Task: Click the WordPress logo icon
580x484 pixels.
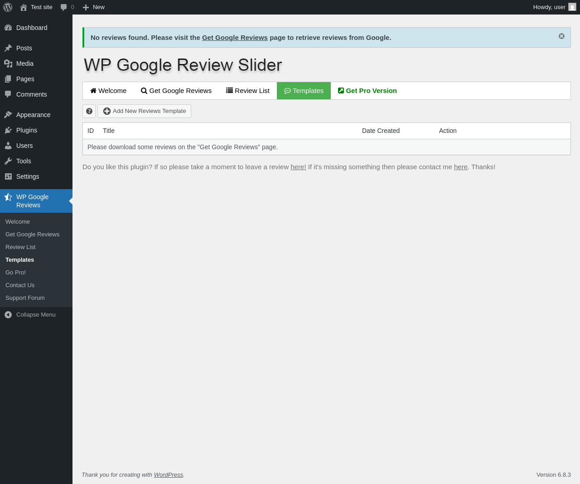Action: pyautogui.click(x=8, y=7)
